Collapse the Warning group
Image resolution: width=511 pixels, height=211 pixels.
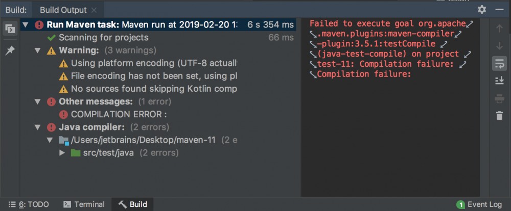pyautogui.click(x=38, y=50)
